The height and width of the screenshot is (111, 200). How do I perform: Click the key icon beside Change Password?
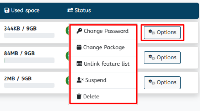(79, 31)
